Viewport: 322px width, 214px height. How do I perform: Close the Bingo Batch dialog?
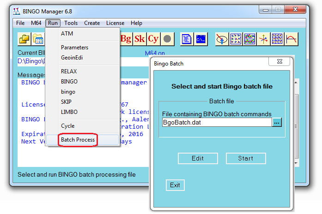click(279, 61)
